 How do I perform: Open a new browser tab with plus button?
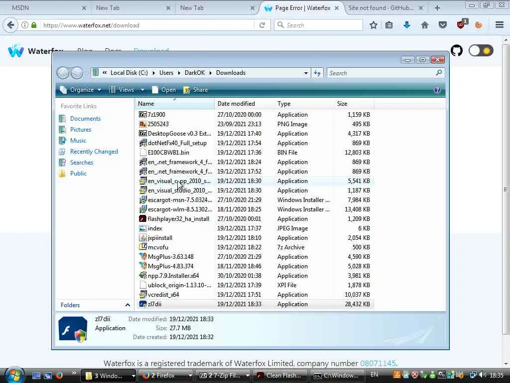coord(437,8)
